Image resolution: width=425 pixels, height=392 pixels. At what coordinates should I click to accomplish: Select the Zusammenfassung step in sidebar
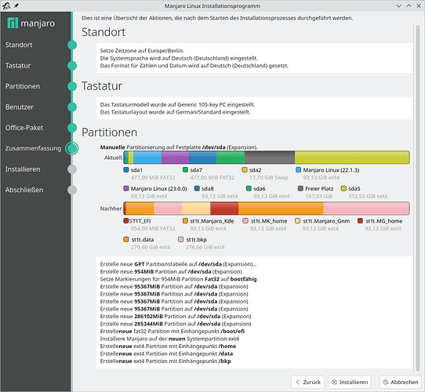[33, 148]
